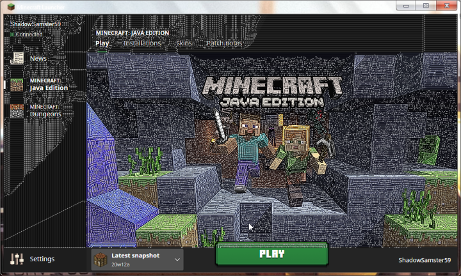Image resolution: width=461 pixels, height=276 pixels.
Task: Click the Settings sliders icon
Action: [x=17, y=259]
